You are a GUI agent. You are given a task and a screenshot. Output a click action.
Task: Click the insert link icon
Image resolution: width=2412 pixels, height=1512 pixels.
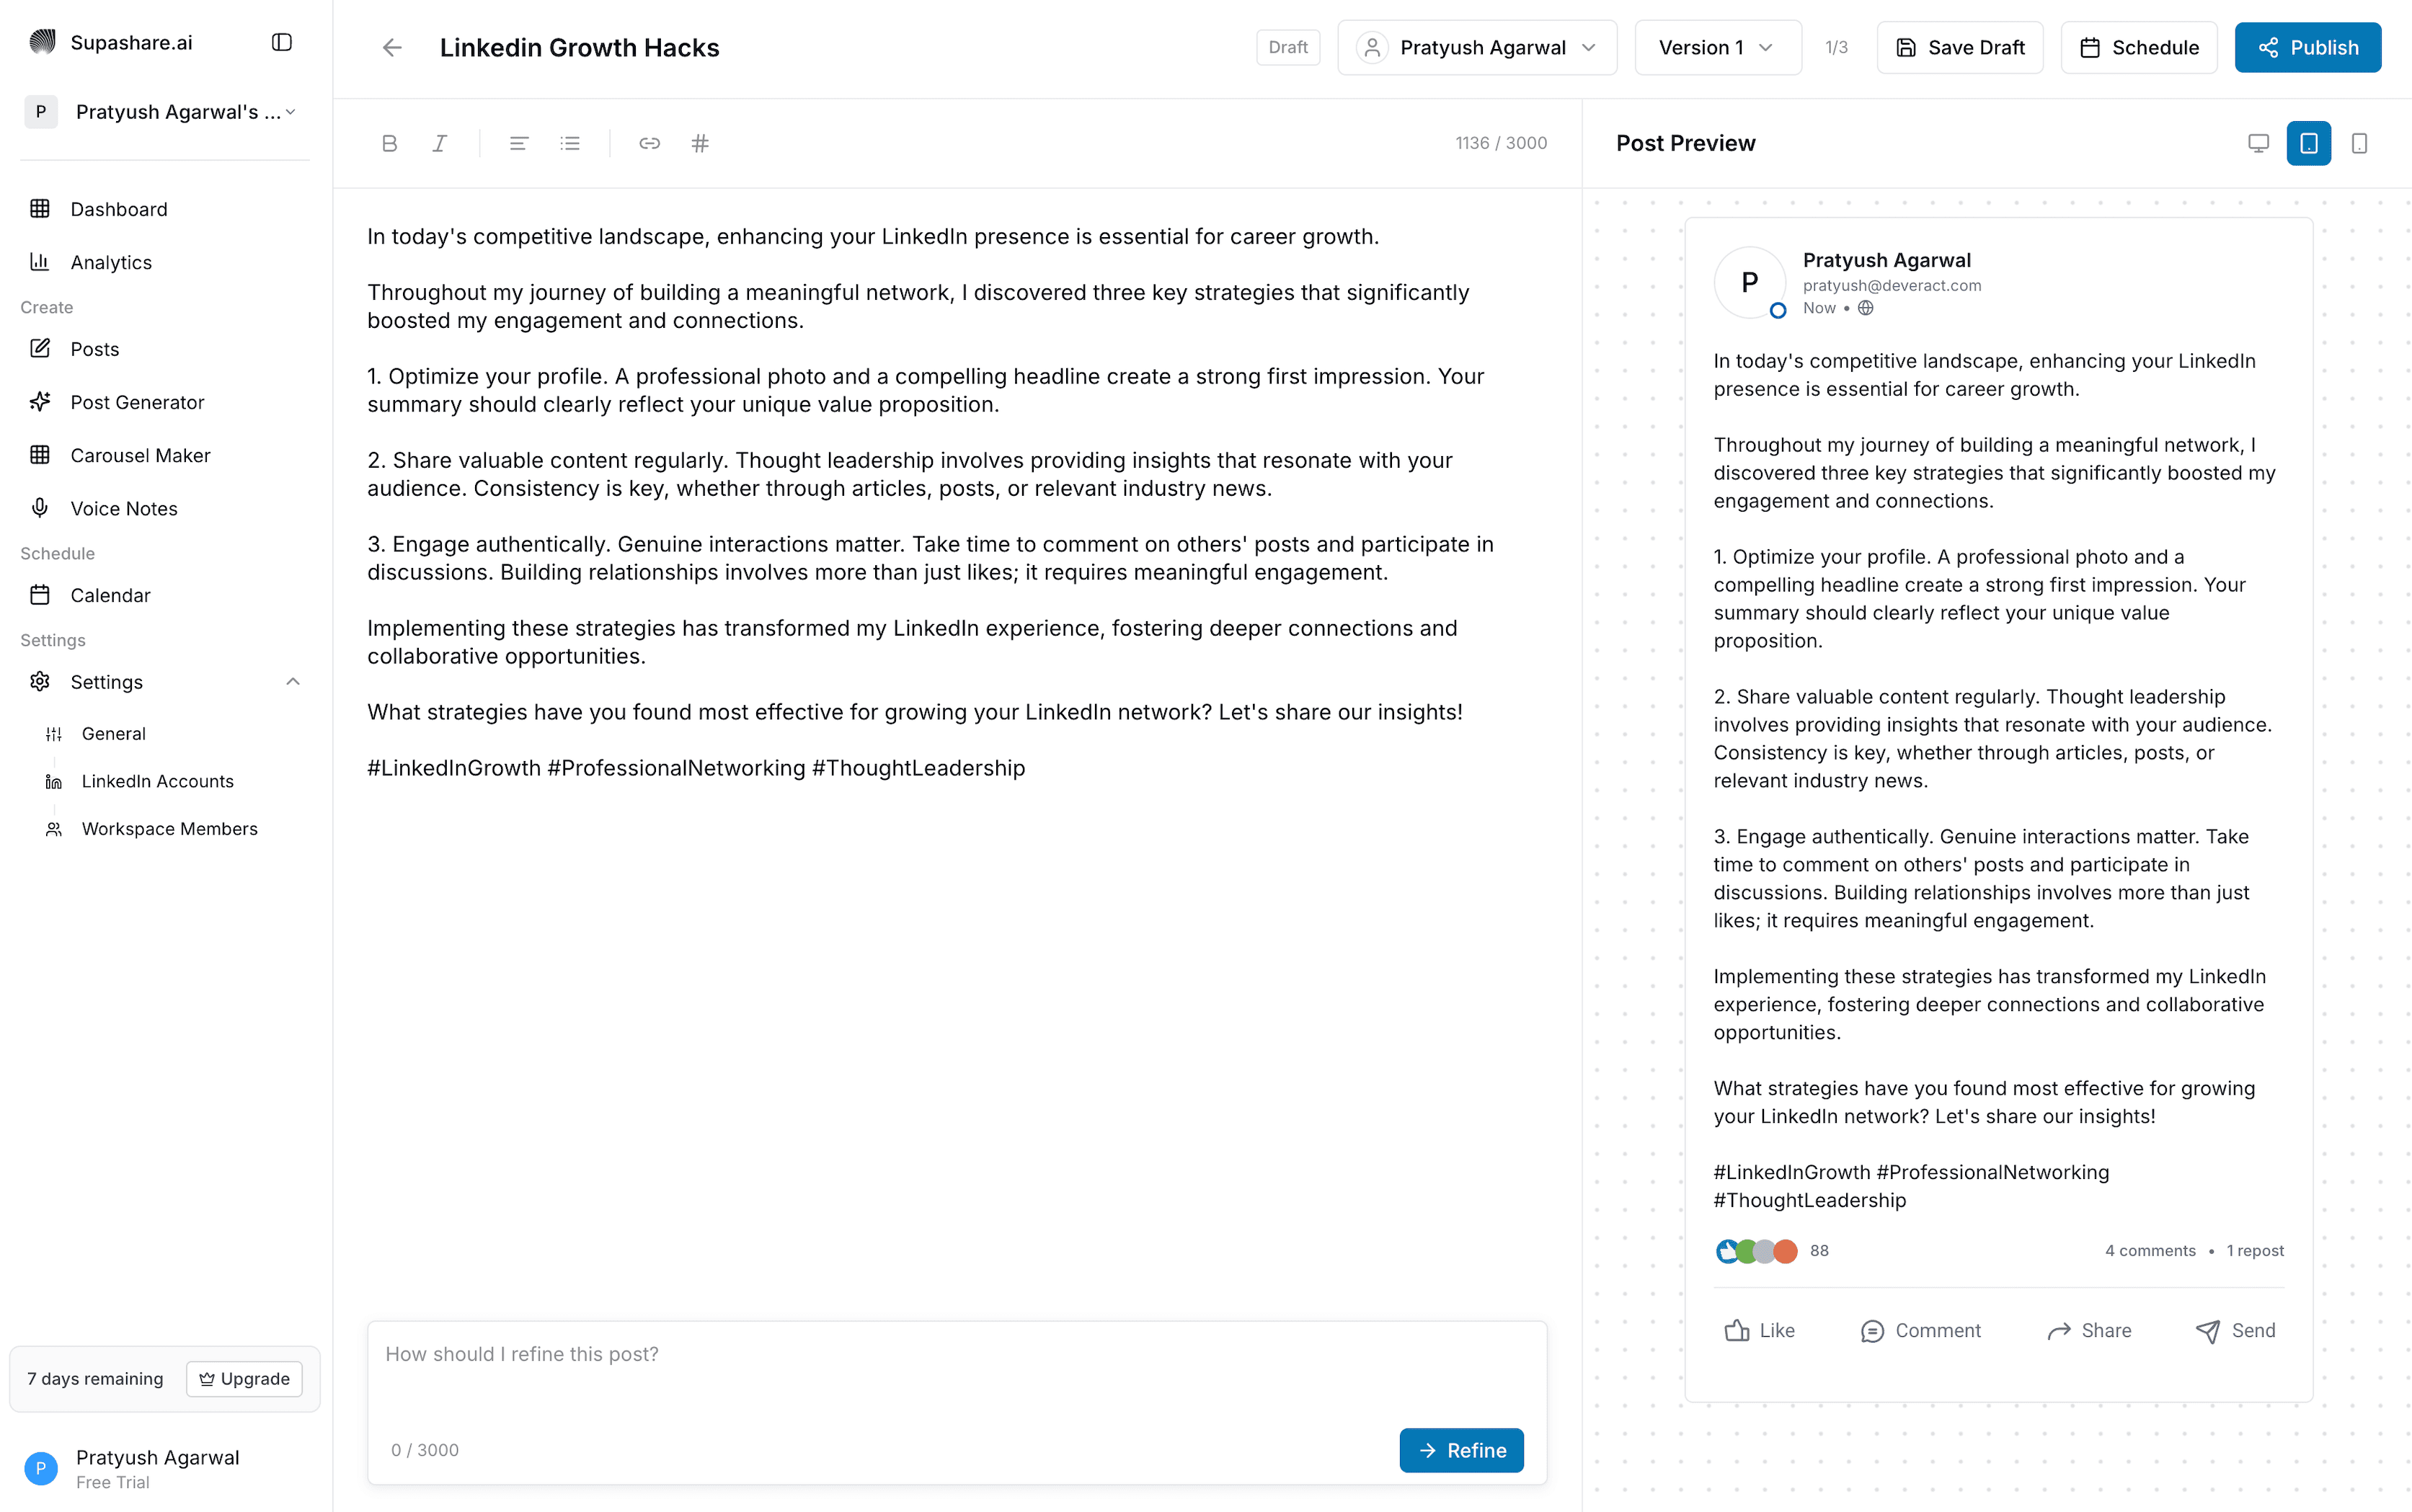(x=649, y=143)
